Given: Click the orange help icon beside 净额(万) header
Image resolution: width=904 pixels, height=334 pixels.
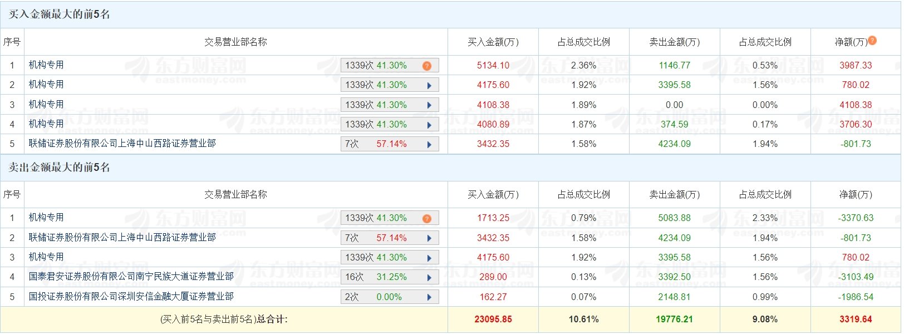Looking at the screenshot, I should (872, 41).
